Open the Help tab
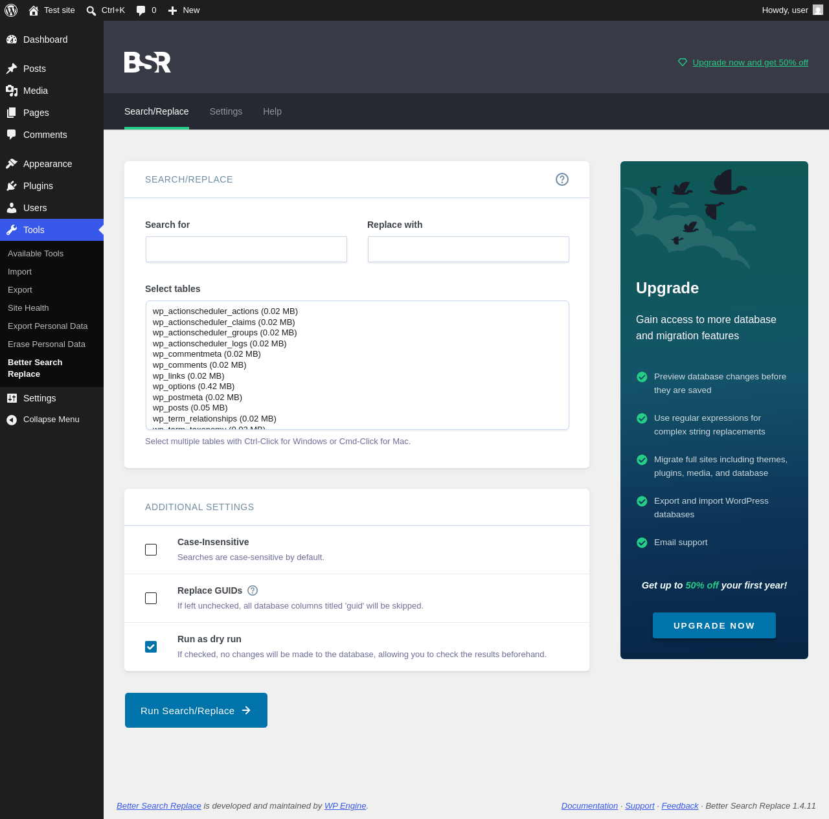829x819 pixels. point(272,111)
